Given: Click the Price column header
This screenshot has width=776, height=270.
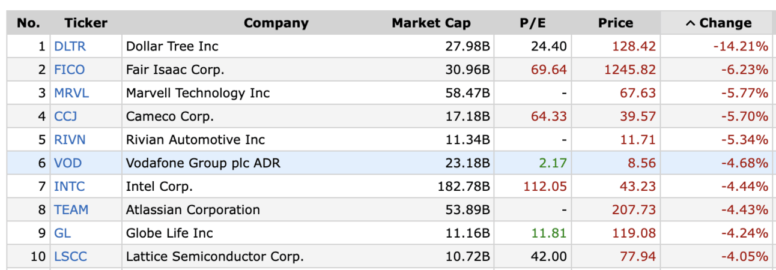Looking at the screenshot, I should (615, 23).
